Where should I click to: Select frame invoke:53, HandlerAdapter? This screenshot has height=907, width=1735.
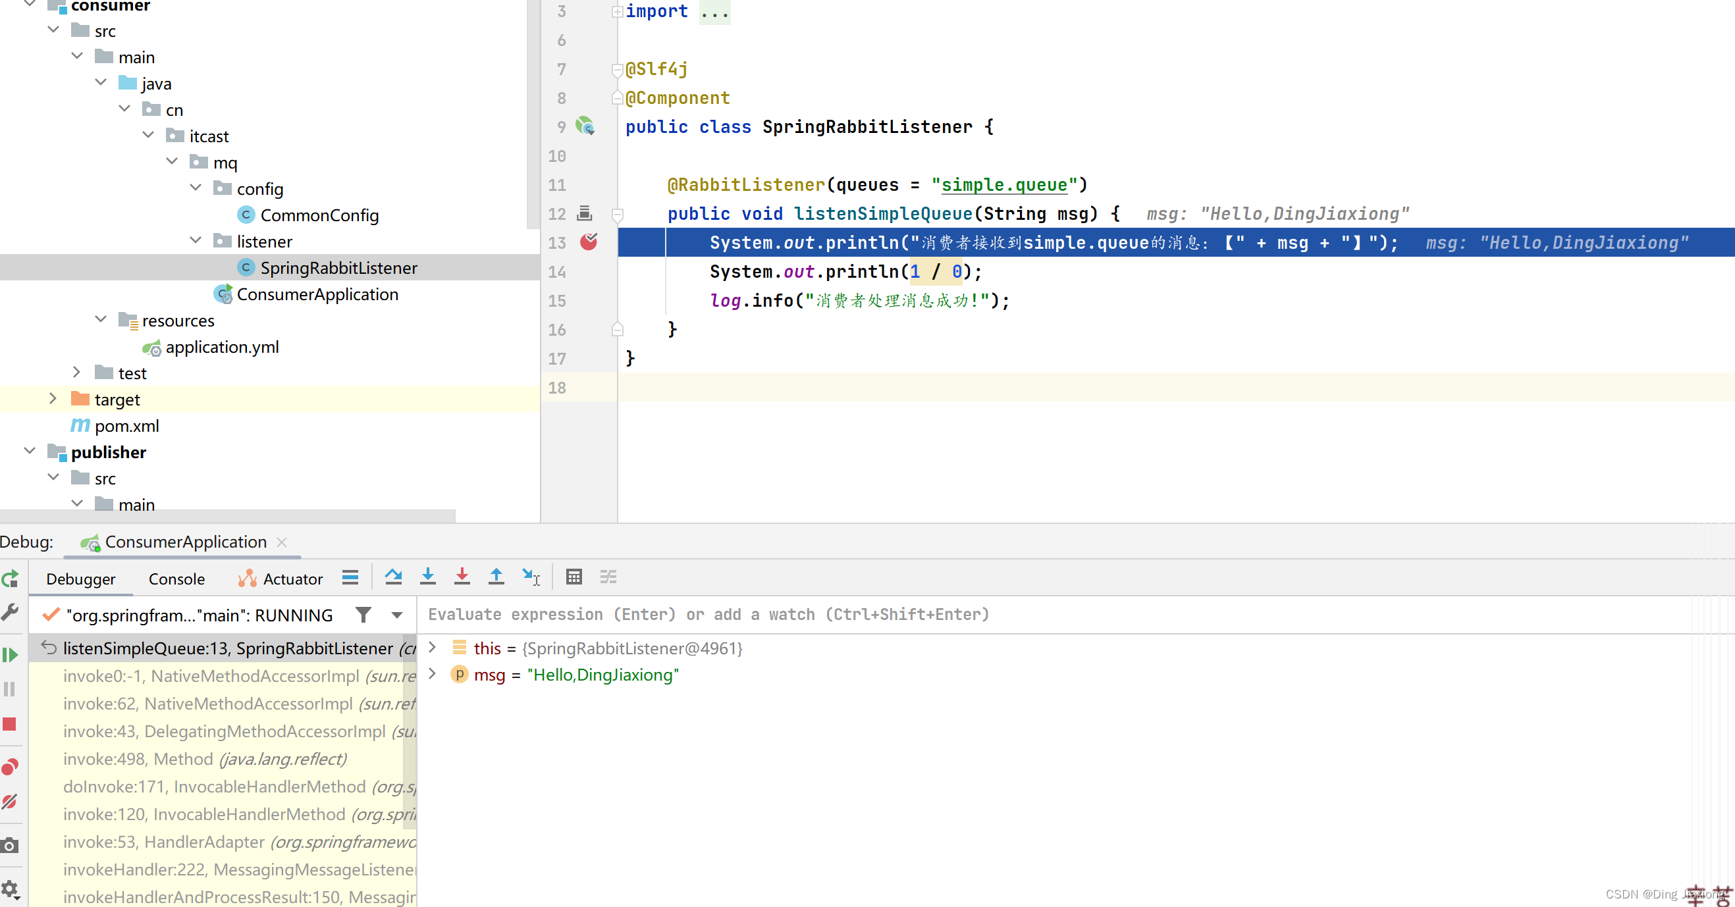(223, 841)
